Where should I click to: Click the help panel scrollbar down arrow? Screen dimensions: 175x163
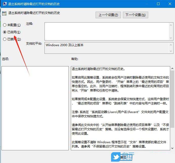tap(172, 148)
